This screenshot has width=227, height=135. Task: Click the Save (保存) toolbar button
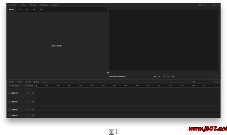[x=33, y=5]
